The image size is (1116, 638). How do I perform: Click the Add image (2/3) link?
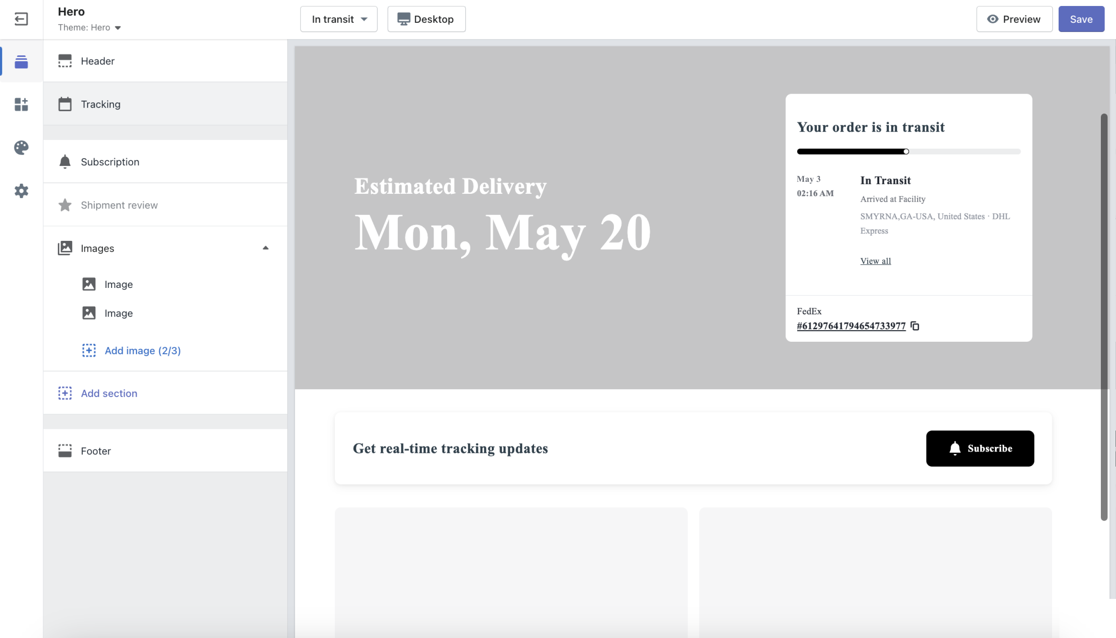(143, 351)
